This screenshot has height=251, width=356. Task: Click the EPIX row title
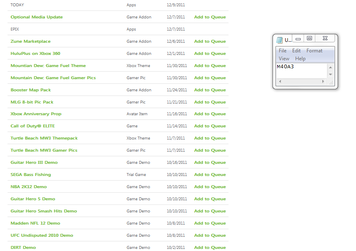15,29
